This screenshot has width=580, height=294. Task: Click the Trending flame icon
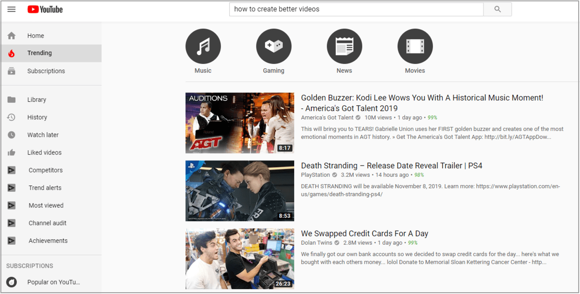11,53
